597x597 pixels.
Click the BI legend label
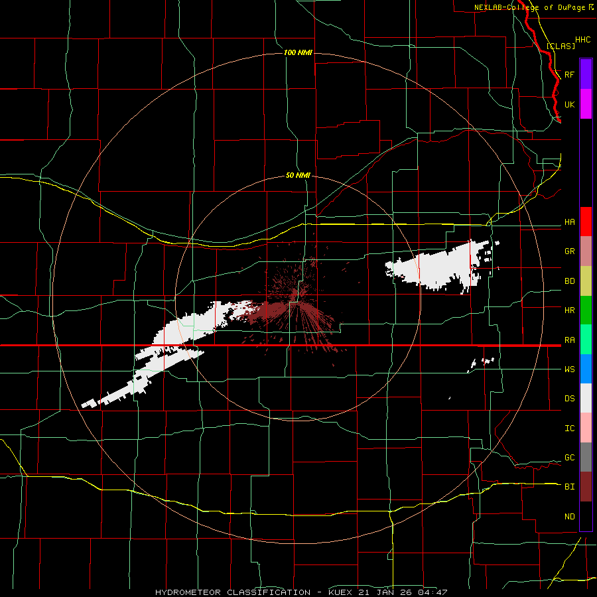(x=570, y=487)
